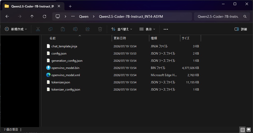
Task: Click the Copy icon in toolbar
Action: pyautogui.click(x=50, y=29)
